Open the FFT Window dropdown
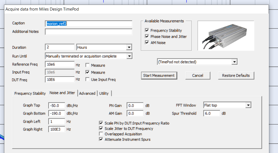The height and width of the screenshot is (153, 278). [227, 105]
